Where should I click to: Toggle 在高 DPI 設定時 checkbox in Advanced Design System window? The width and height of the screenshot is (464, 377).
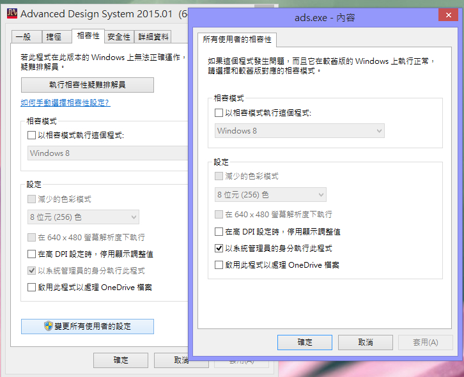pos(31,254)
